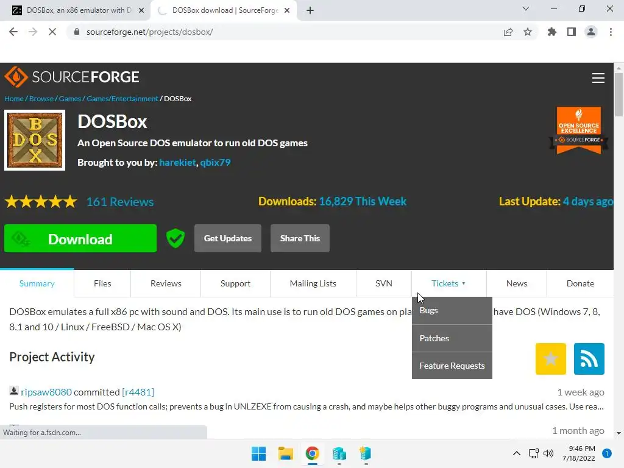Open the tab search chevron
This screenshot has width=624, height=468.
[x=526, y=9]
